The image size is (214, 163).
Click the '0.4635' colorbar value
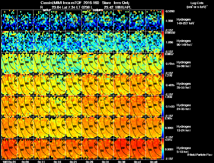click(x=170, y=85)
